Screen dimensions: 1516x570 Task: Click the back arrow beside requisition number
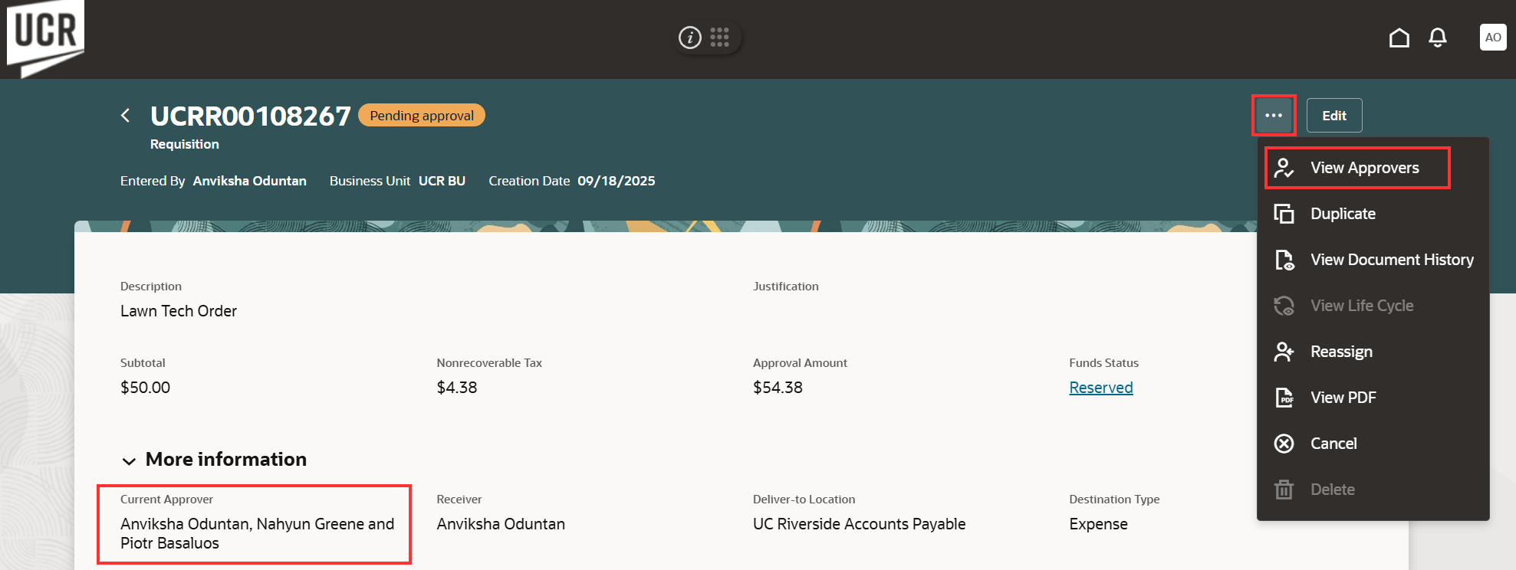click(126, 116)
